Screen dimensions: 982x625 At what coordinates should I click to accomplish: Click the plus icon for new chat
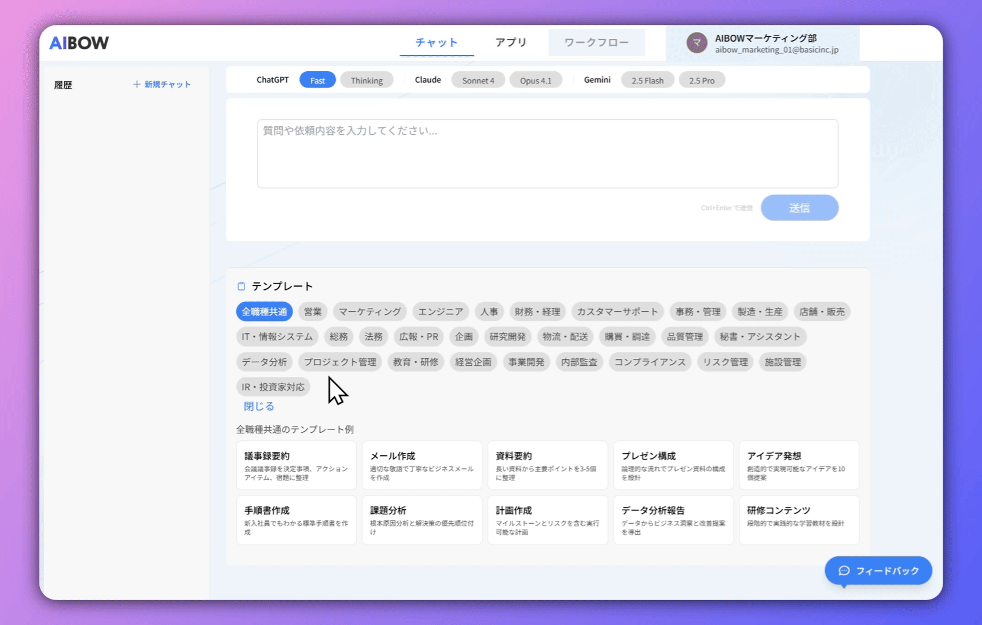[x=137, y=84]
